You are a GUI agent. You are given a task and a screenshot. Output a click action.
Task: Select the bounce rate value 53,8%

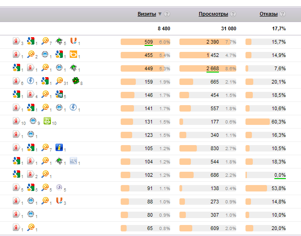click(x=279, y=188)
